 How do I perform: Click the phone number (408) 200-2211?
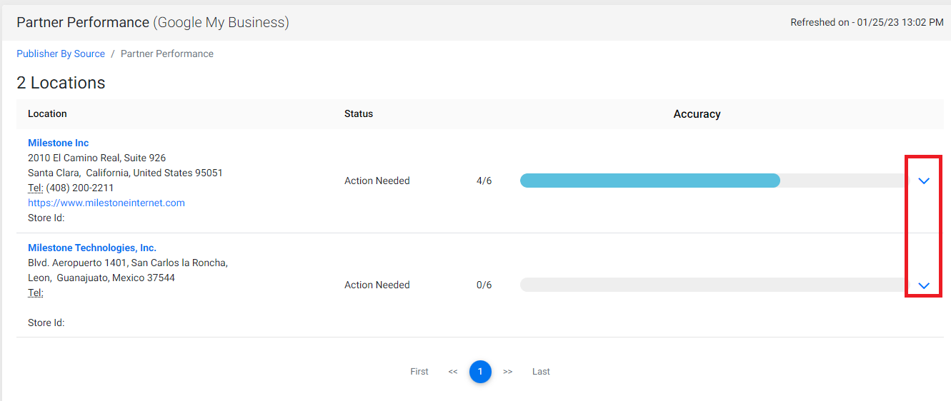coord(80,188)
